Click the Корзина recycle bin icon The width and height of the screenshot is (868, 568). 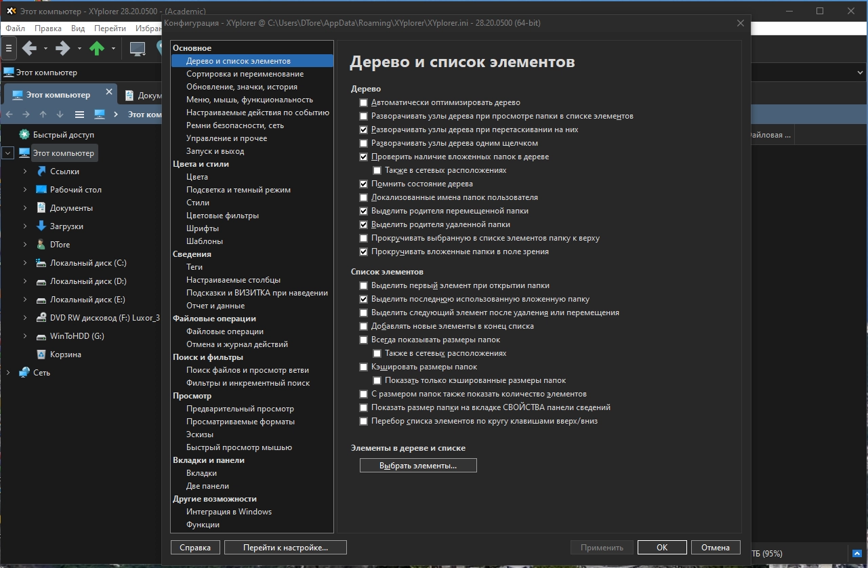41,354
